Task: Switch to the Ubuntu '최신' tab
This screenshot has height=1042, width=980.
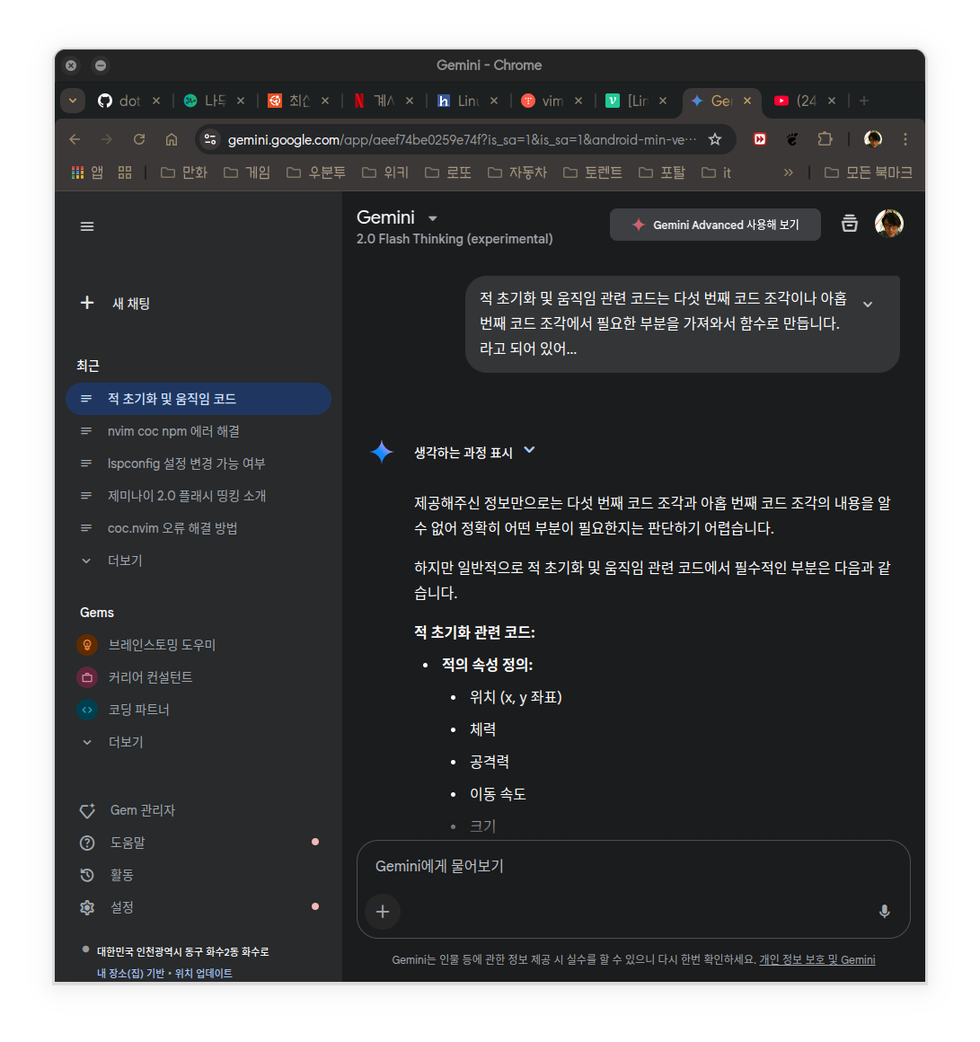Action: tap(289, 101)
